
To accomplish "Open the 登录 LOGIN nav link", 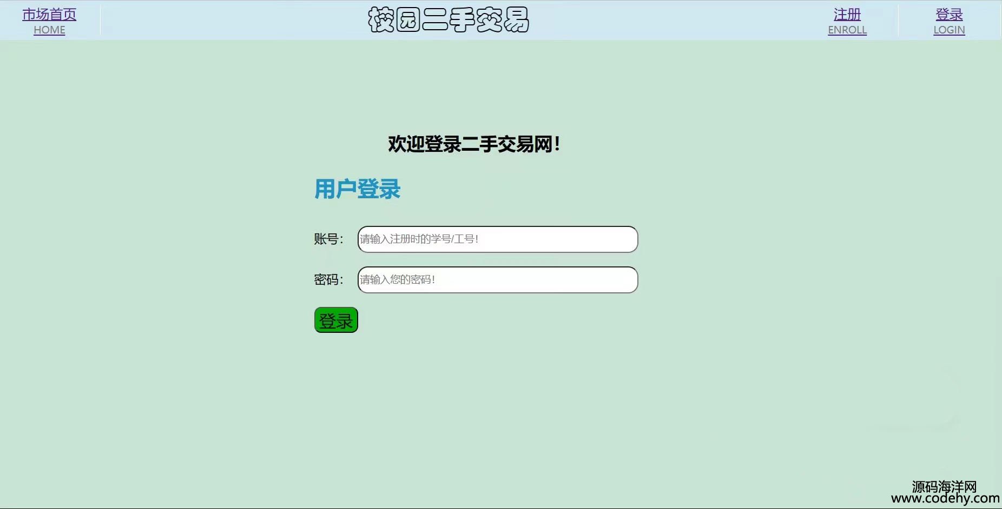I will [x=949, y=22].
